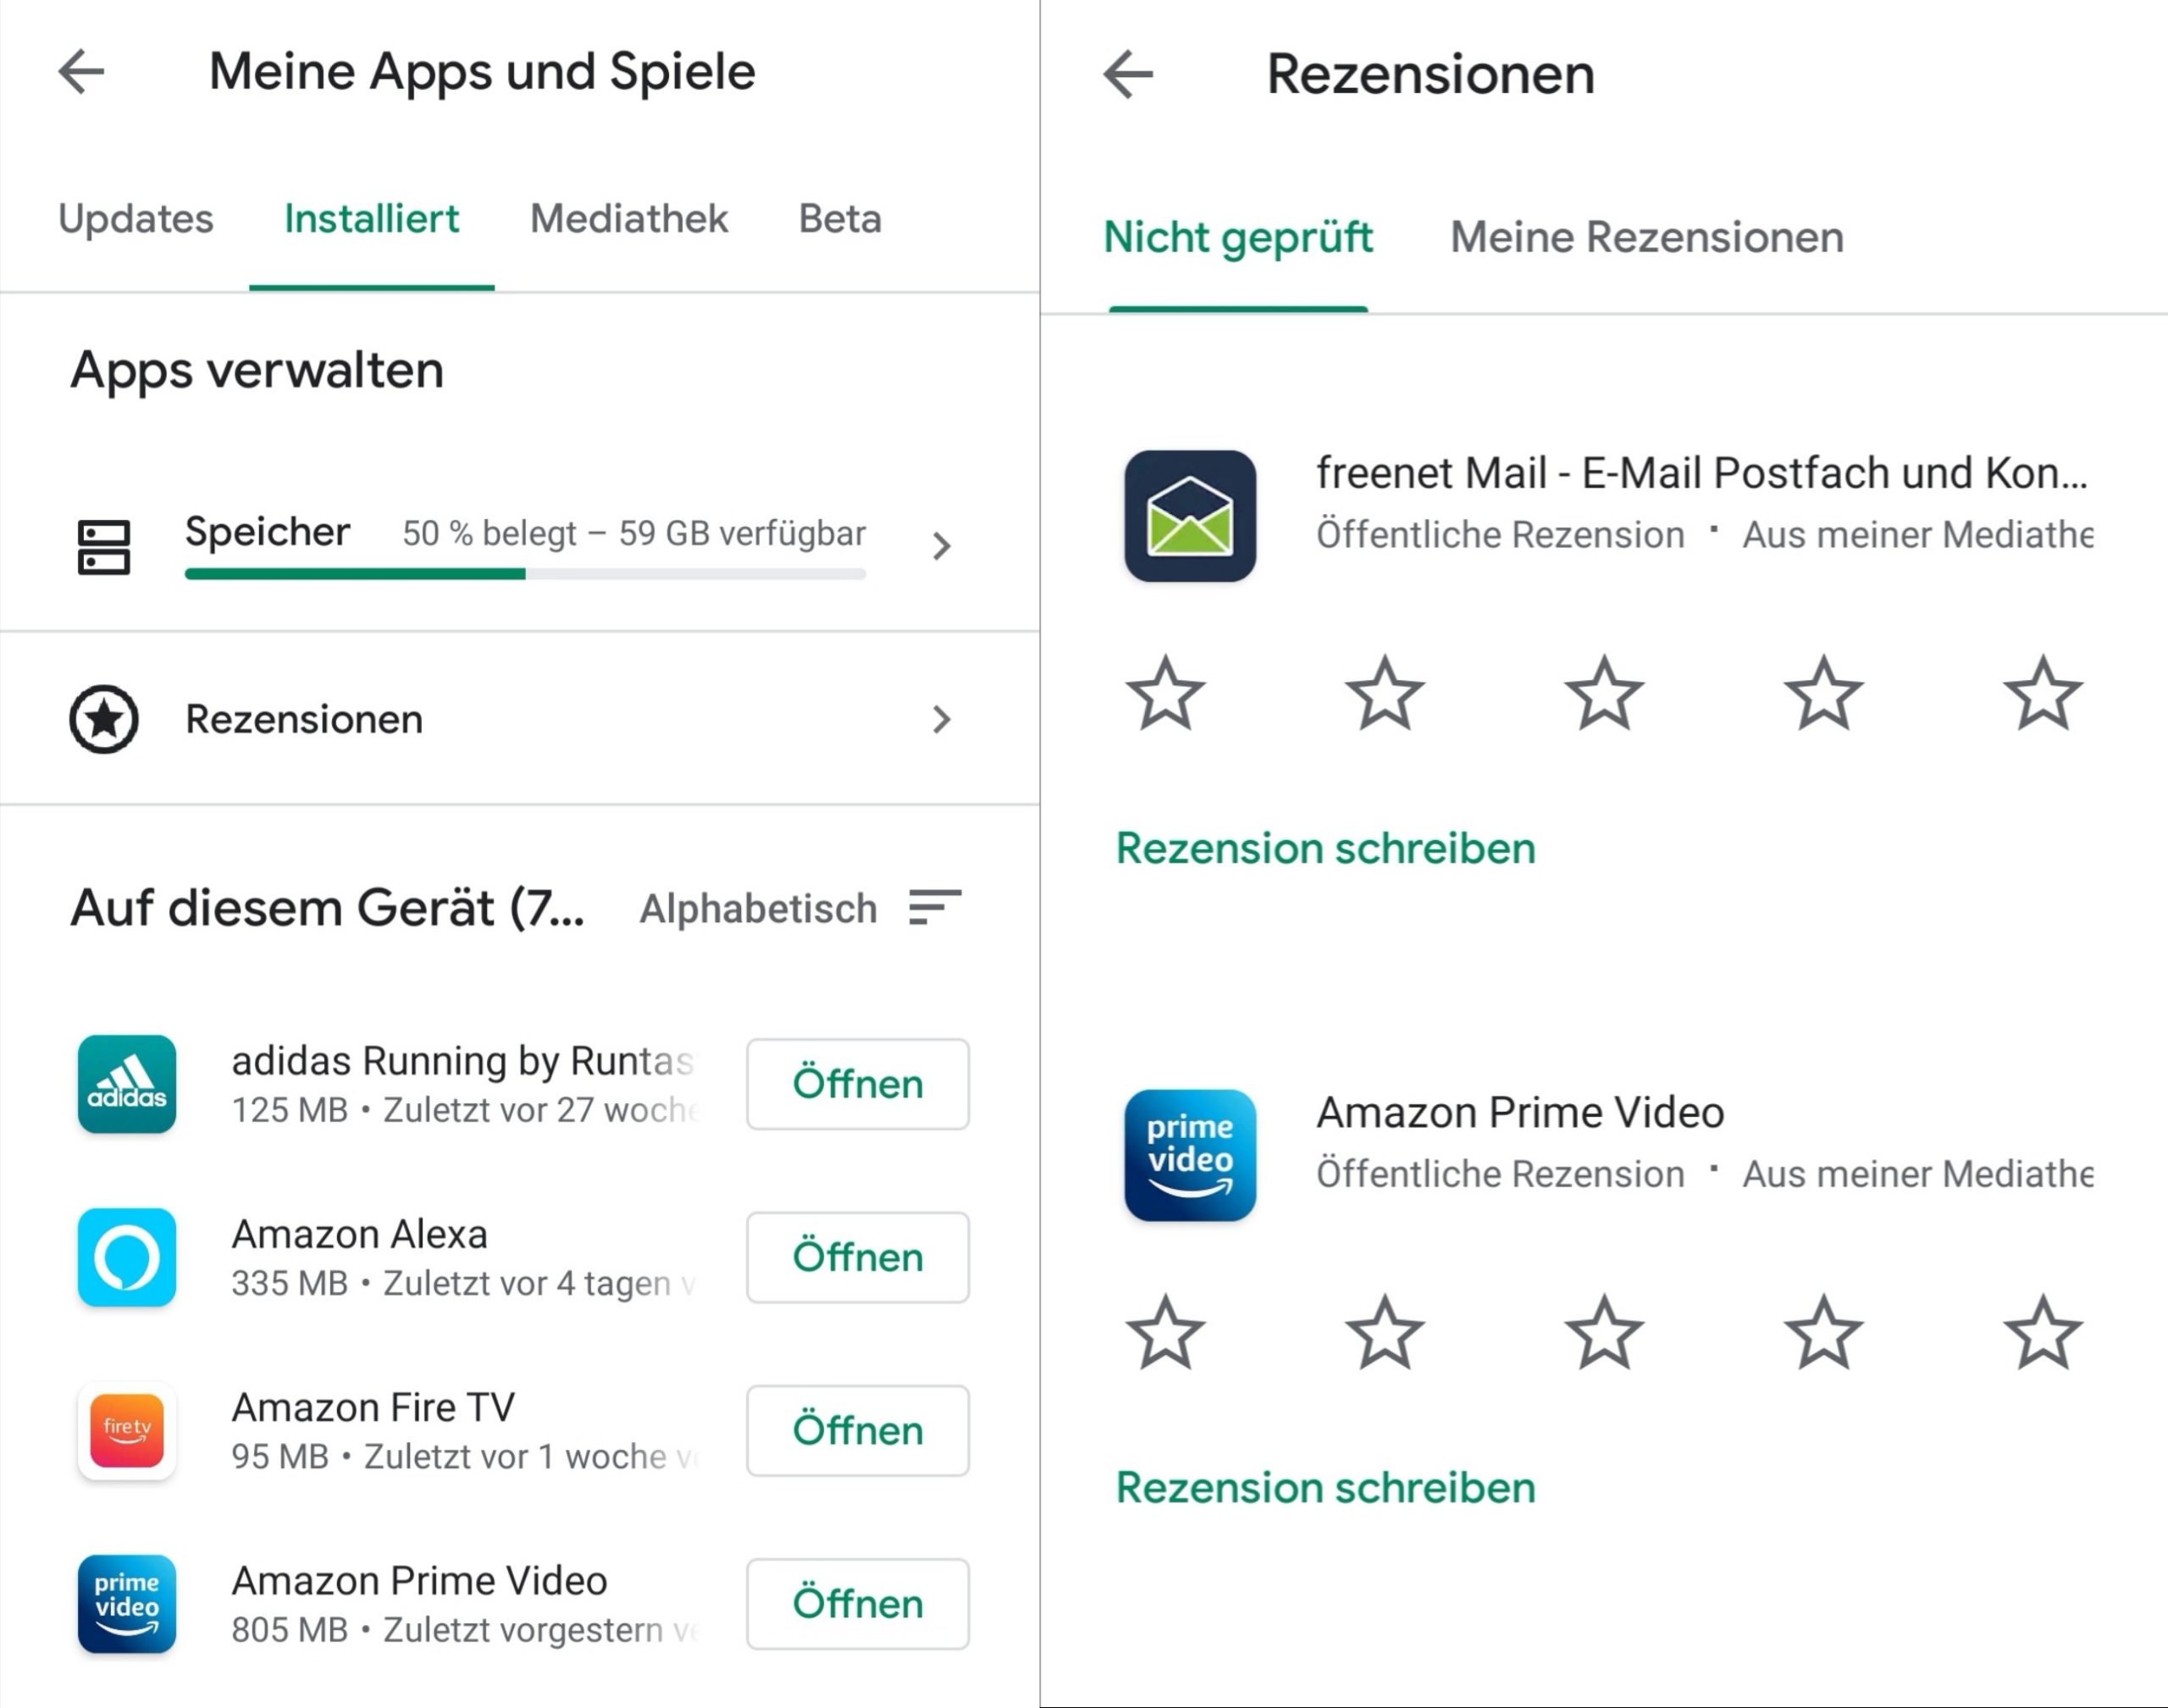2168x1708 pixels.
Task: Tap the Amazon Alexa app icon
Action: [x=127, y=1257]
